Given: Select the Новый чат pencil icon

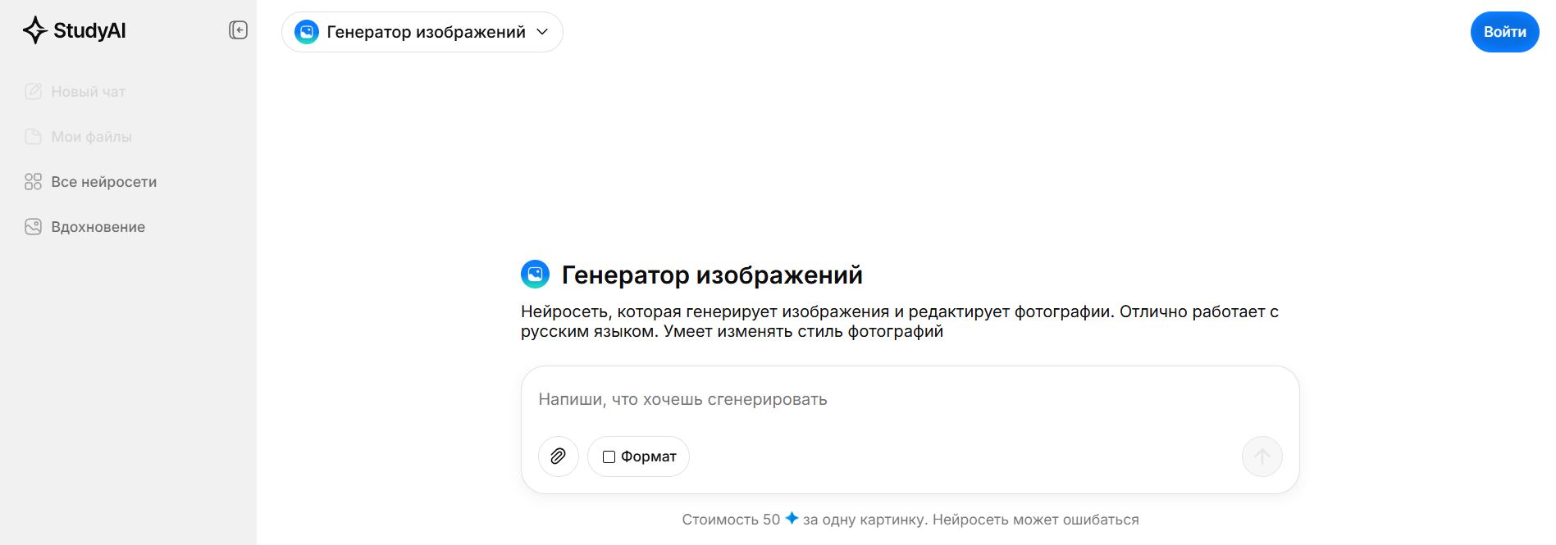Looking at the screenshot, I should pyautogui.click(x=33, y=91).
